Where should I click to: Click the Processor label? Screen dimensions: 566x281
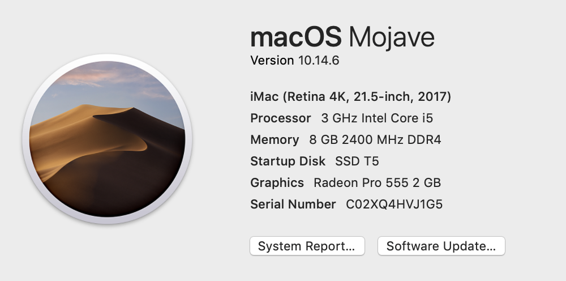(280, 118)
